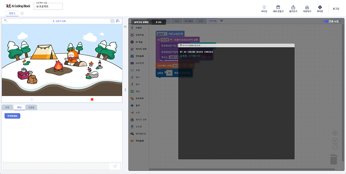346x174 pixels.
Task: Click the Wi-Fi connection icon
Action: 221,21
